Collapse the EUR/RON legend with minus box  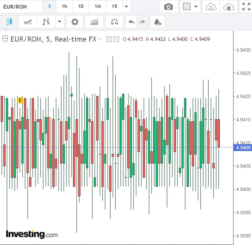pos(5,39)
